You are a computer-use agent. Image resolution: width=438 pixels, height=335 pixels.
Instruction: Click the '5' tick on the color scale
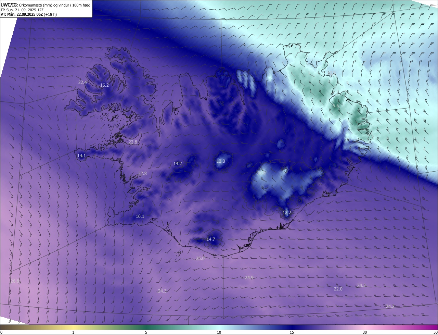(x=146, y=332)
